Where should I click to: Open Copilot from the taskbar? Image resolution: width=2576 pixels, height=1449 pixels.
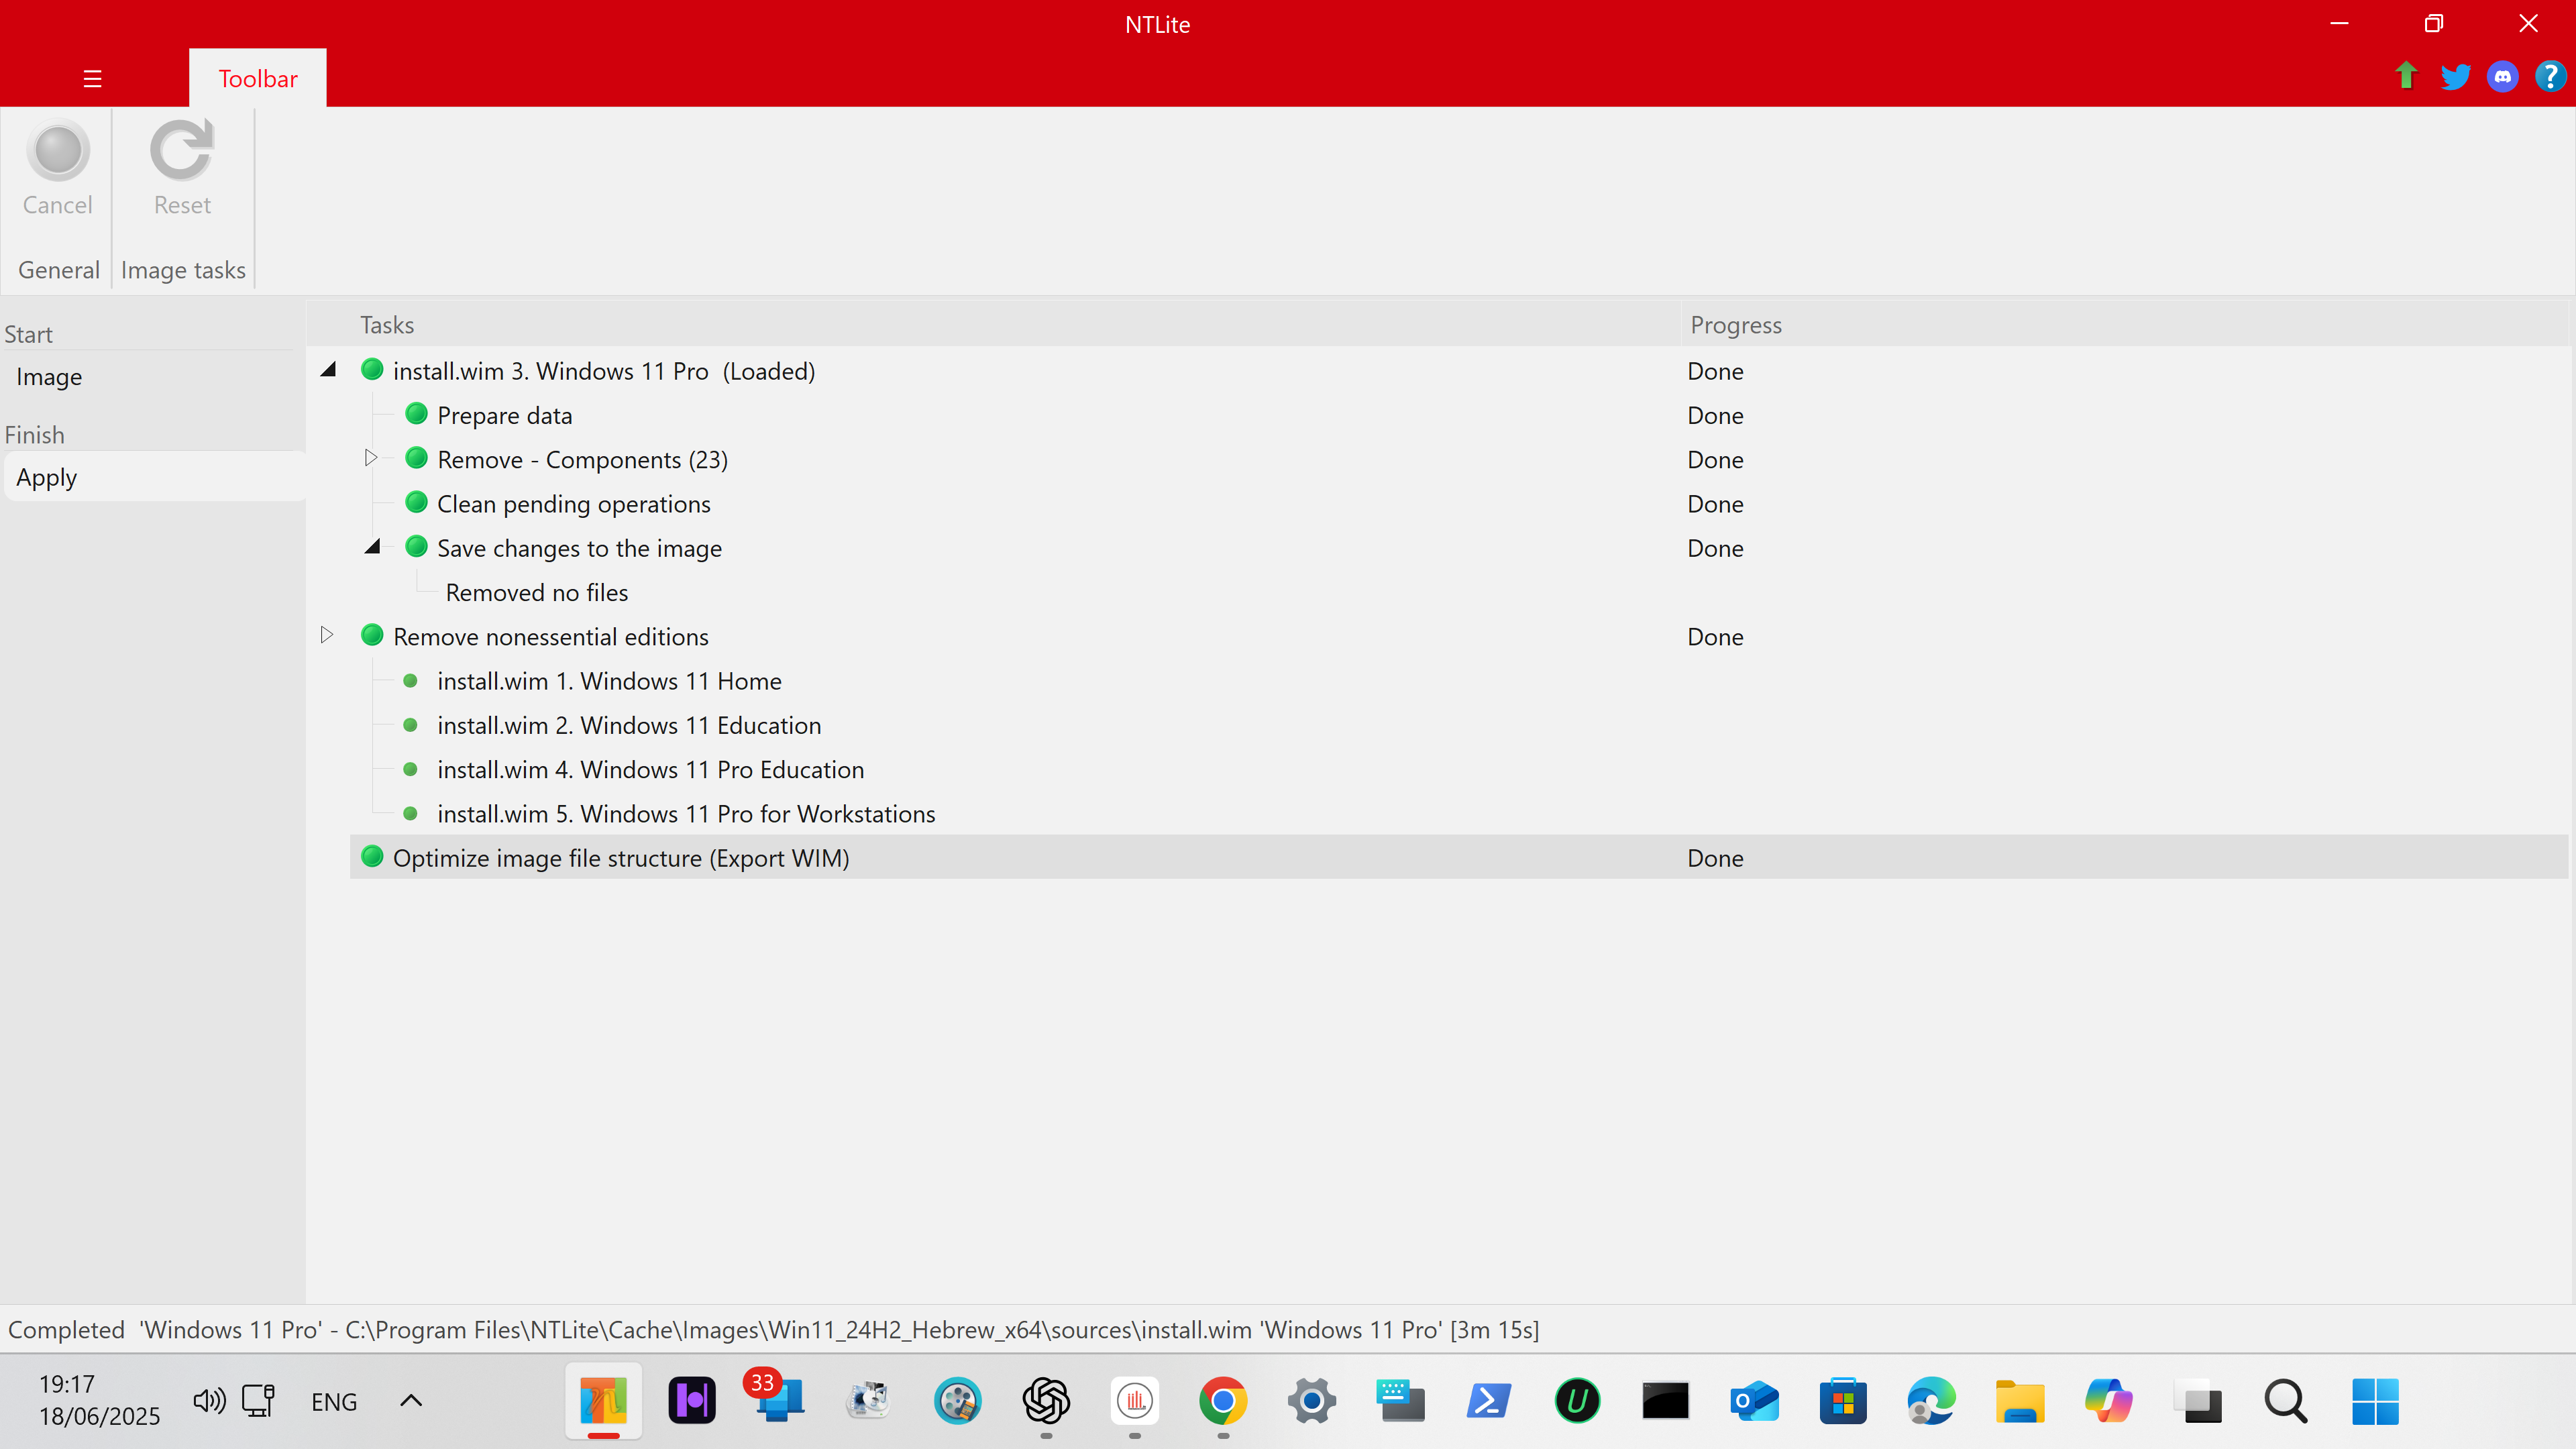pyautogui.click(x=2108, y=1401)
